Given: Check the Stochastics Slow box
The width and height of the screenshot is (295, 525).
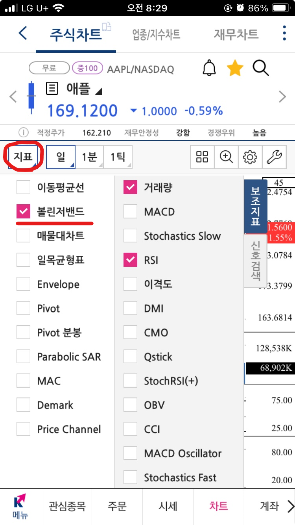Looking at the screenshot, I should [131, 236].
